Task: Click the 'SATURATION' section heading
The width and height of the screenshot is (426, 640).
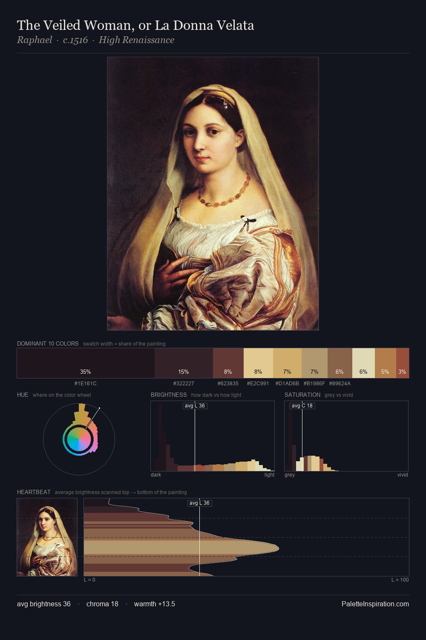Action: [302, 395]
